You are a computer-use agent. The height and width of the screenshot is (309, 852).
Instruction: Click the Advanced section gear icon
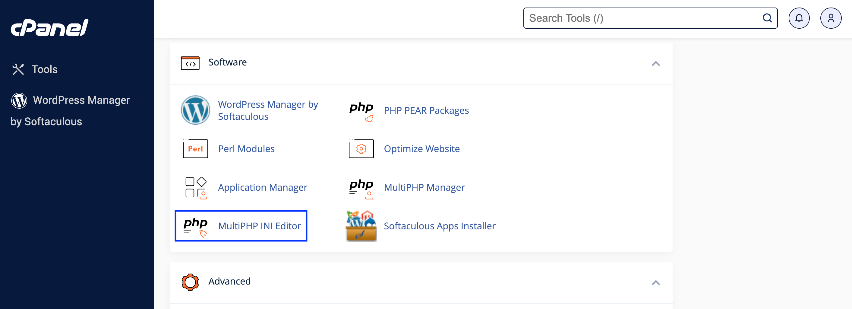(190, 282)
